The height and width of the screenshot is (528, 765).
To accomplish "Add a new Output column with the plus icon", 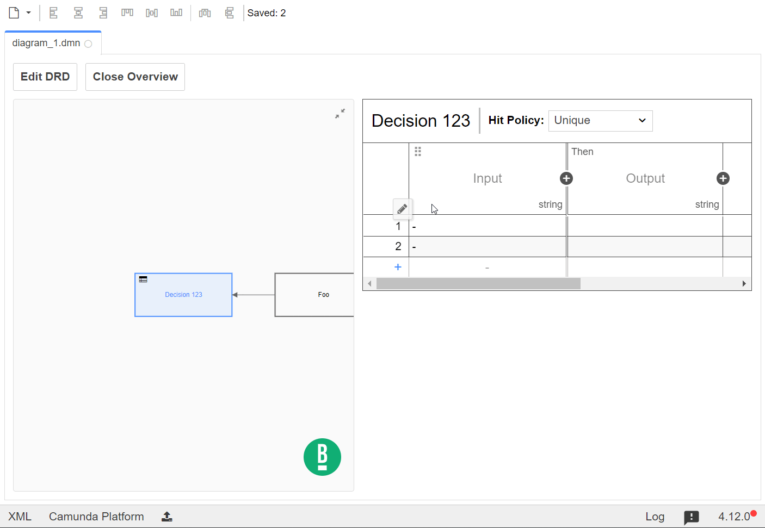I will (723, 178).
